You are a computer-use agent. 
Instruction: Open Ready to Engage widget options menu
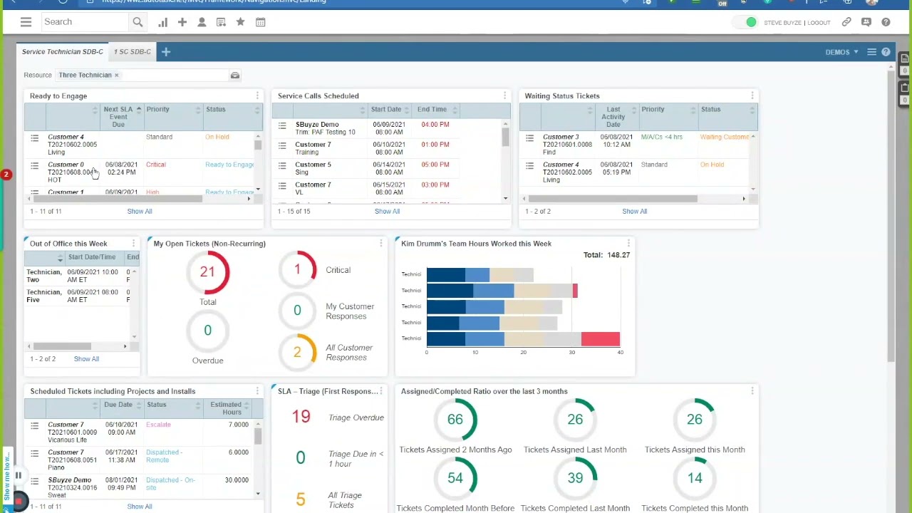[x=257, y=95]
